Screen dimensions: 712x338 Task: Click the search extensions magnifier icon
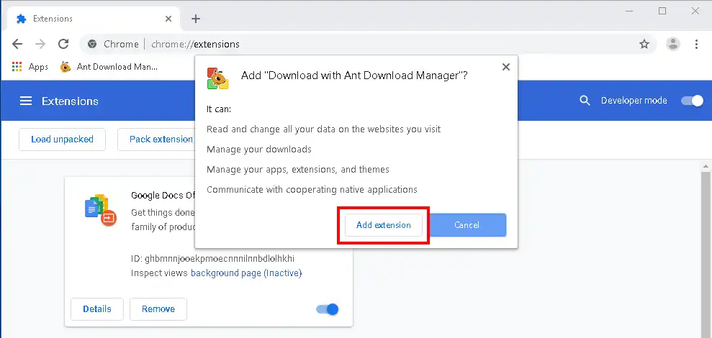(x=585, y=101)
